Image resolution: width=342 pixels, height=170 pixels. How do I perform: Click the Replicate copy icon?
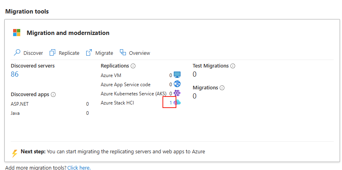52,52
